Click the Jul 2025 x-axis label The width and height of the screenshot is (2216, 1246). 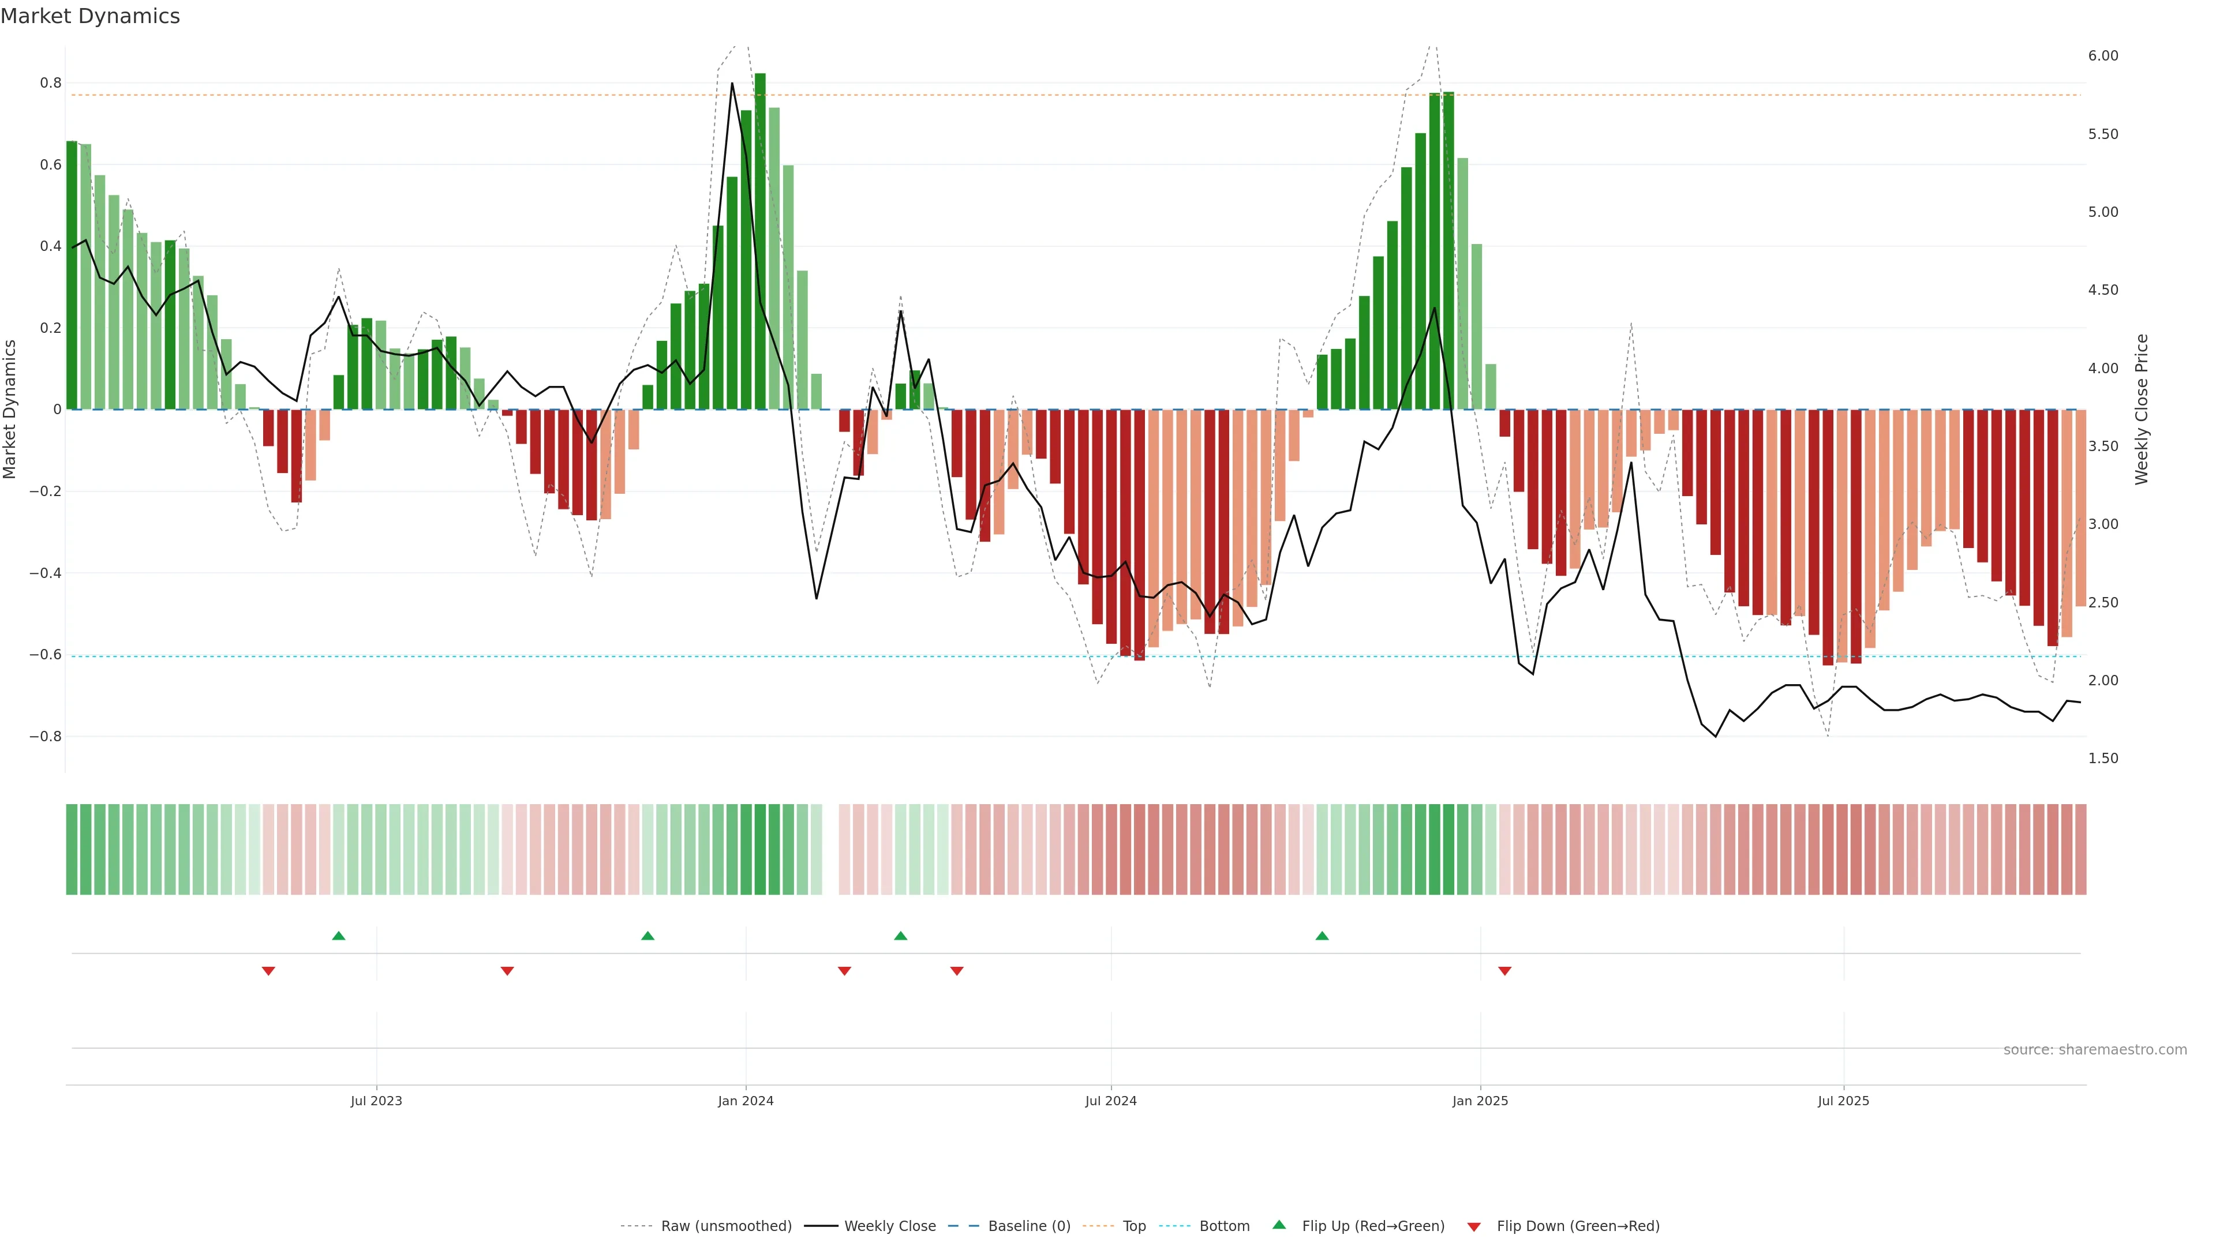(1843, 1101)
